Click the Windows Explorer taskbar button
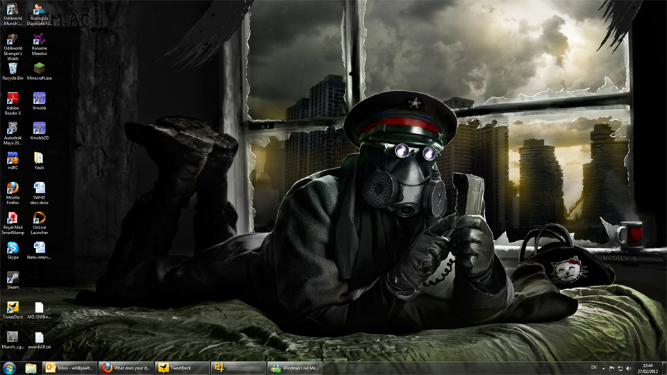Screen dimensions: 667x375 coord(31,368)
